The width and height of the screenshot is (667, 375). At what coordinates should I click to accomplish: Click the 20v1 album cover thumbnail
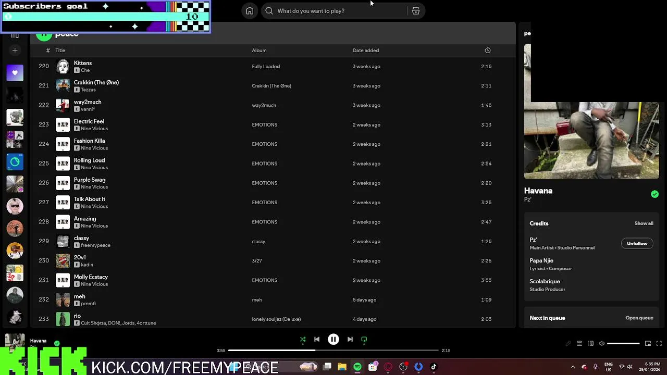pos(63,261)
